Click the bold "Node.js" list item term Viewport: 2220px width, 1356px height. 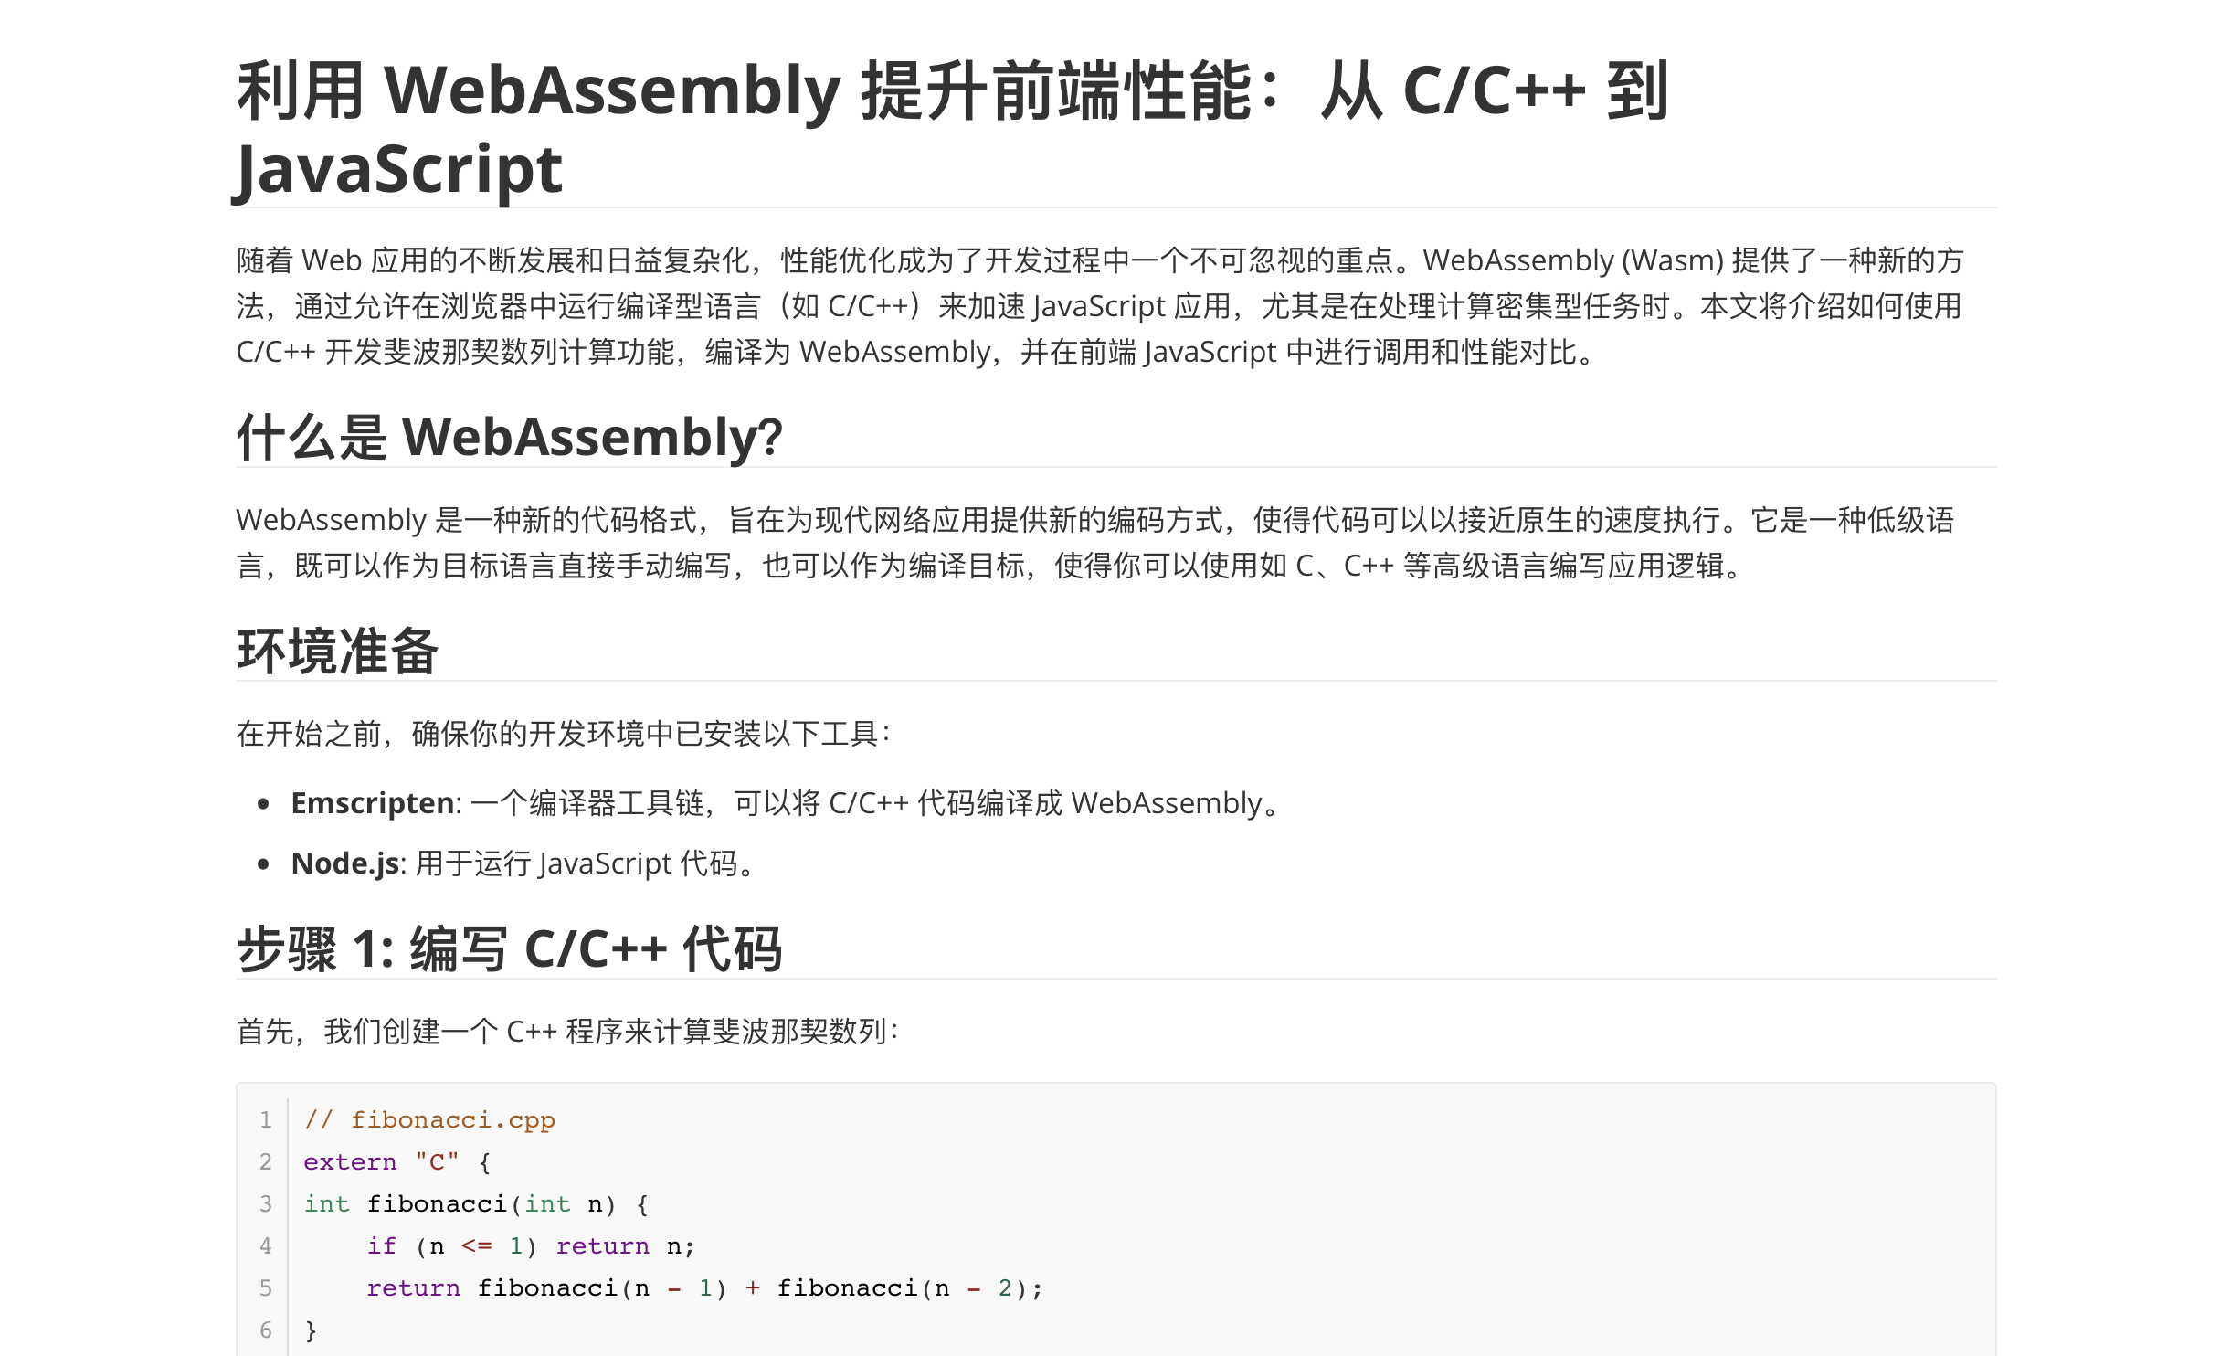click(x=344, y=863)
